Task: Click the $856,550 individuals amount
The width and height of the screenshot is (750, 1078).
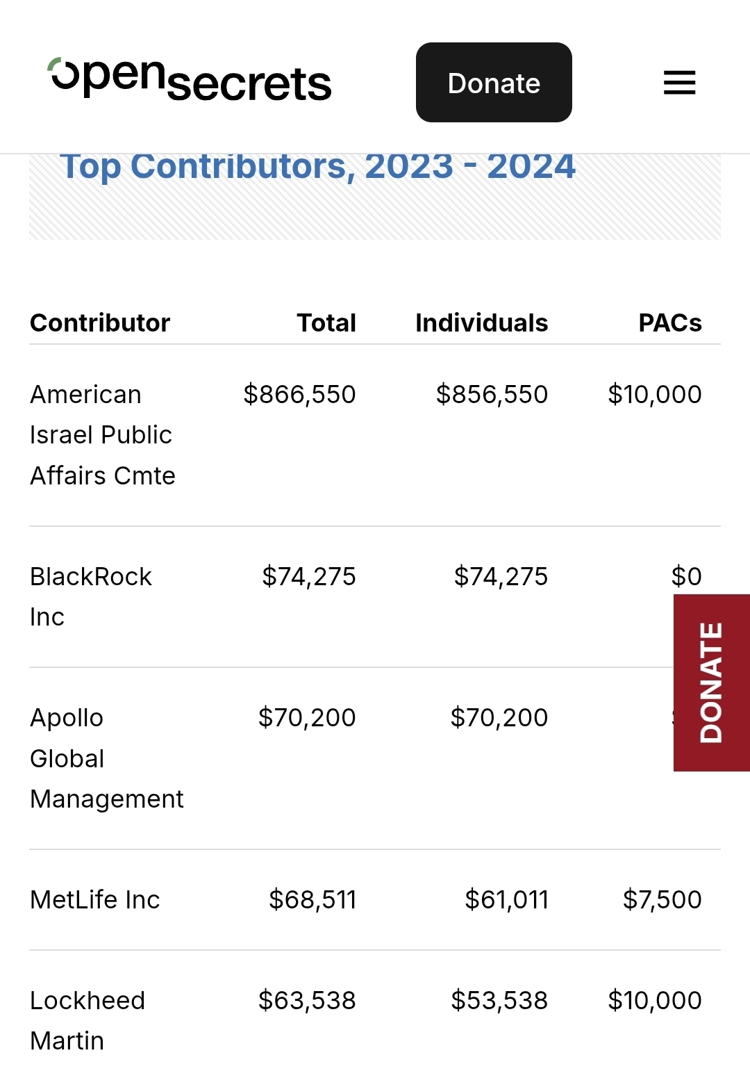Action: [492, 395]
